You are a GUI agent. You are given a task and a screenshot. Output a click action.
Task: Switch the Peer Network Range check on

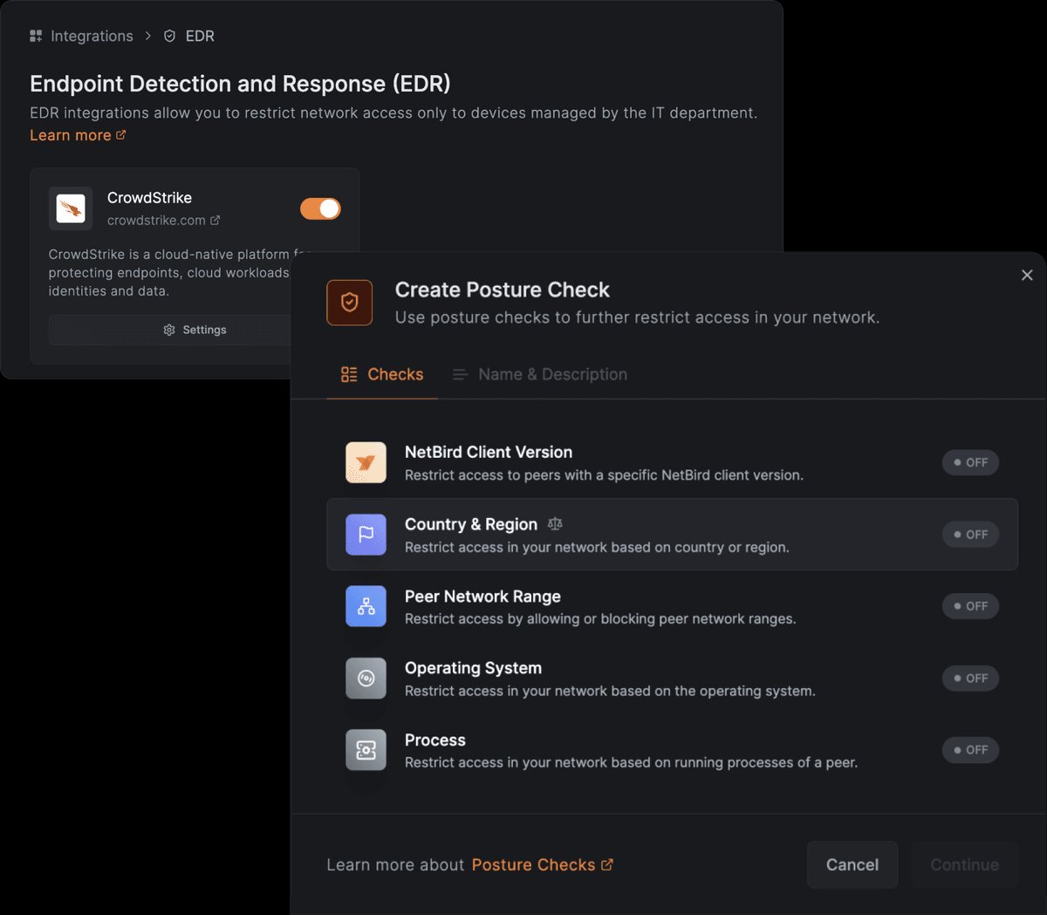tap(970, 606)
